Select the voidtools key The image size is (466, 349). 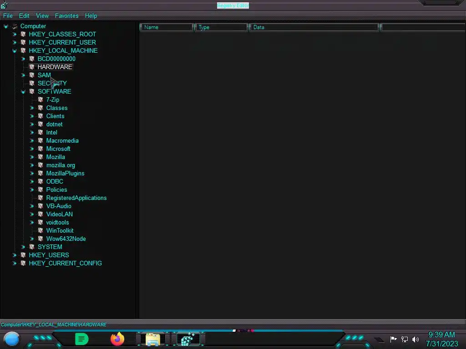coord(58,223)
